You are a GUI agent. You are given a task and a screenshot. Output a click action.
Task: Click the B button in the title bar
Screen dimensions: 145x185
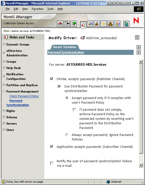tap(120, 3)
